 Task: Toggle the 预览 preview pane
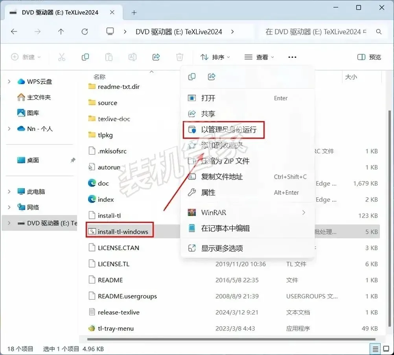tap(369, 57)
